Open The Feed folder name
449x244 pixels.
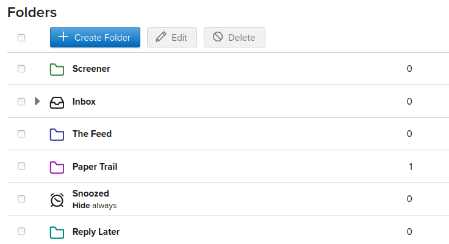[92, 134]
